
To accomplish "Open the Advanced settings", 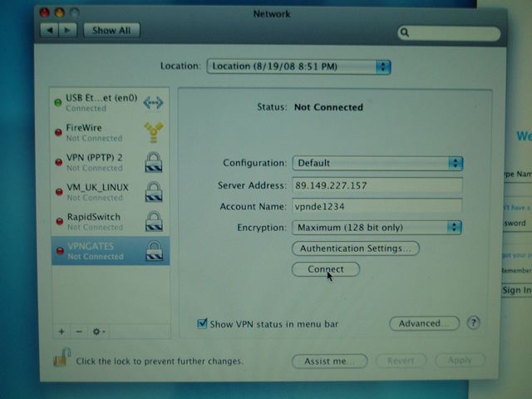I will pyautogui.click(x=424, y=323).
